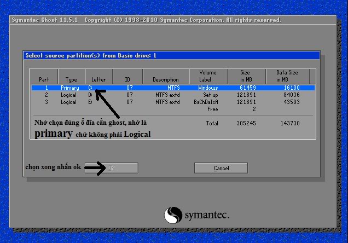Click the Cancel button
This screenshot has width=348, height=243.
coord(221,168)
